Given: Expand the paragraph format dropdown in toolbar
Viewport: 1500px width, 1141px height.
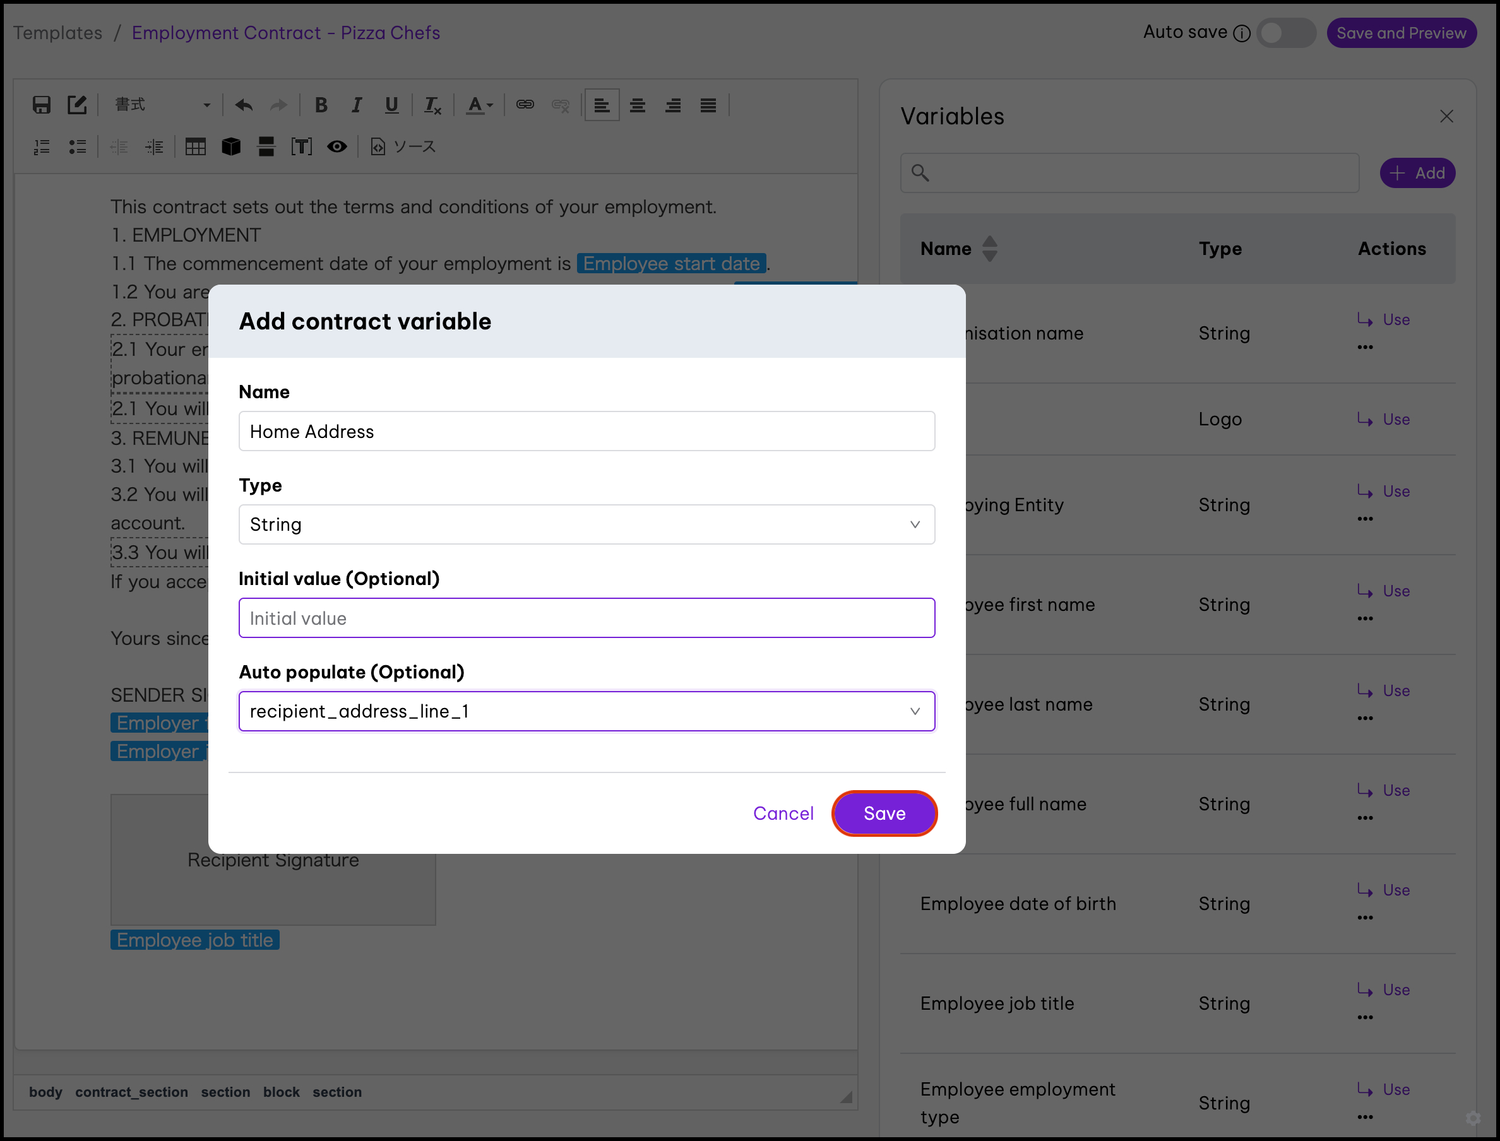Looking at the screenshot, I should coord(163,105).
